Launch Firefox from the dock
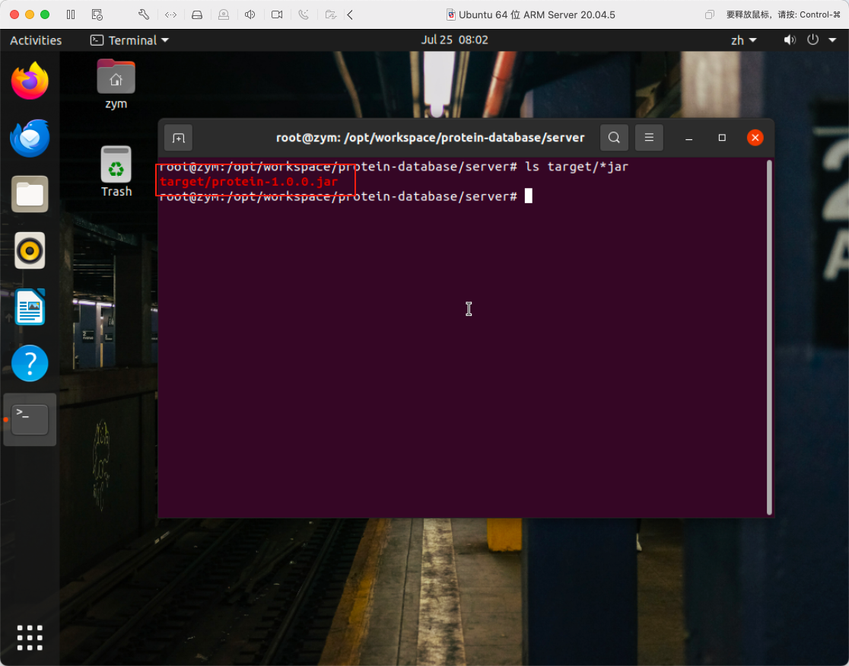This screenshot has height=666, width=849. click(x=30, y=80)
